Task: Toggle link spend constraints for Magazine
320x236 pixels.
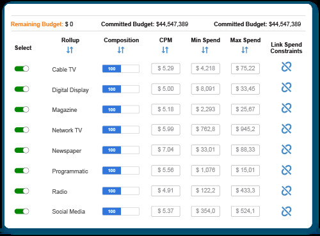Action: (x=286, y=108)
